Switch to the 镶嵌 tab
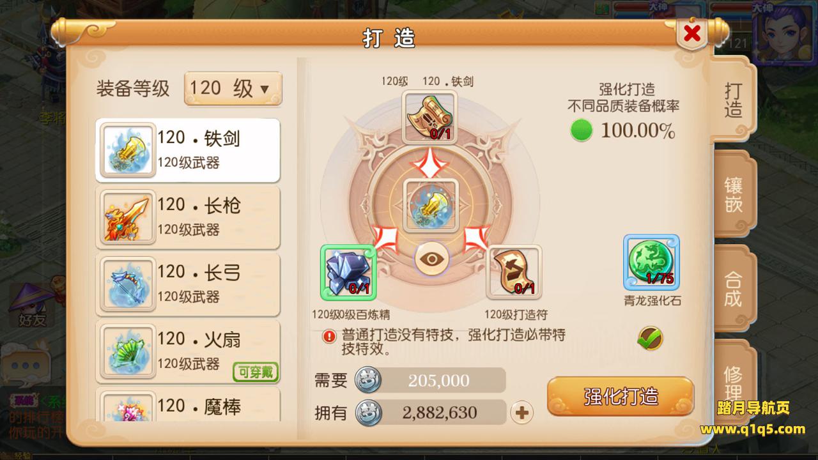The height and width of the screenshot is (460, 818). point(734,195)
